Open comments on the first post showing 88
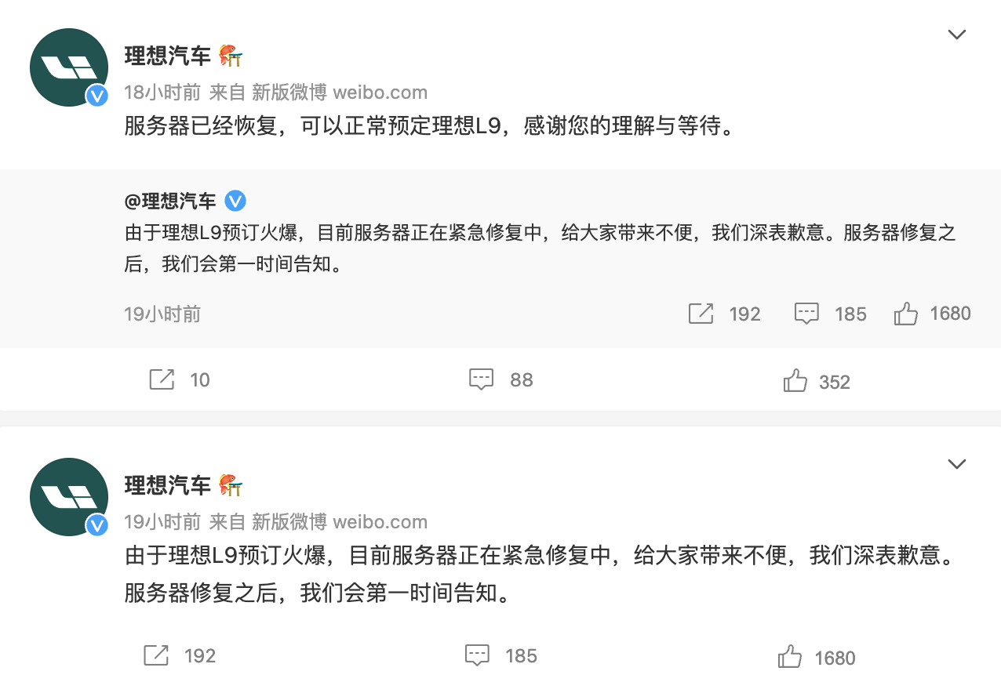 481,380
